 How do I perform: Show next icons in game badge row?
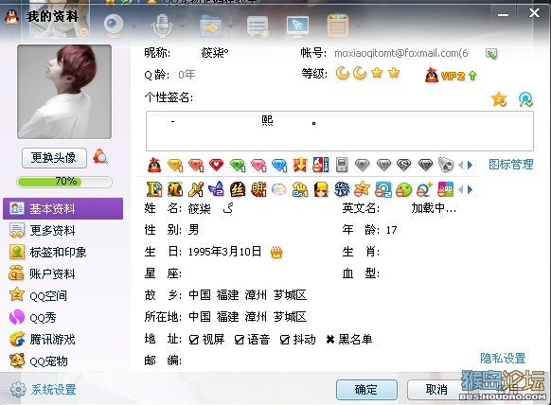471,190
